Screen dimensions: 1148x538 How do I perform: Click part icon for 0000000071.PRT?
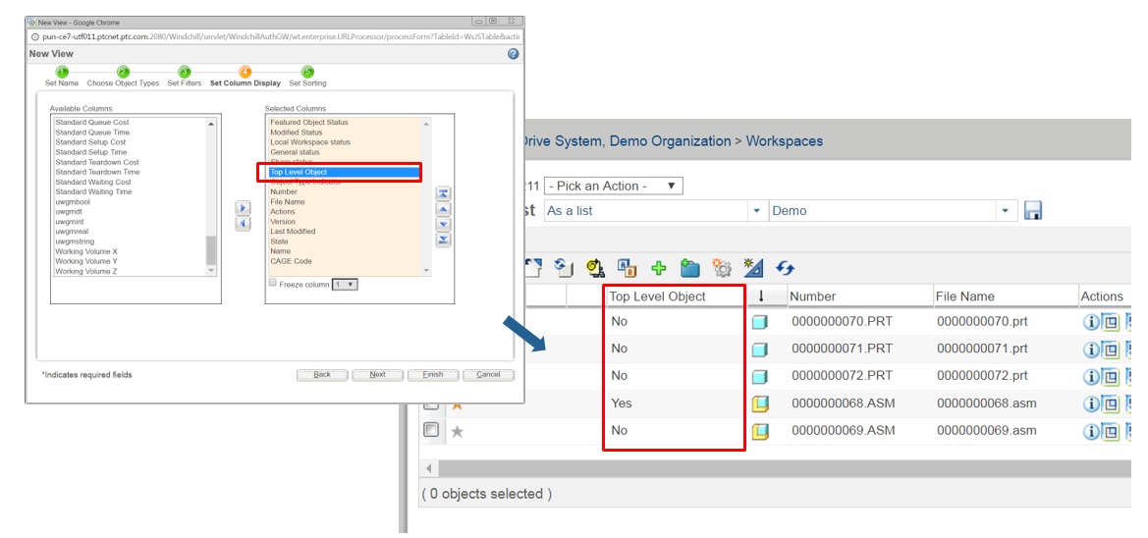pyautogui.click(x=760, y=350)
